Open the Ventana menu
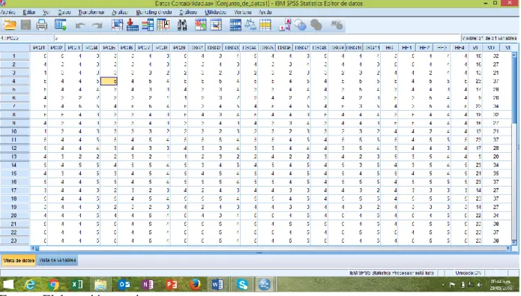Screen dimensions: 521x296 coord(243,12)
